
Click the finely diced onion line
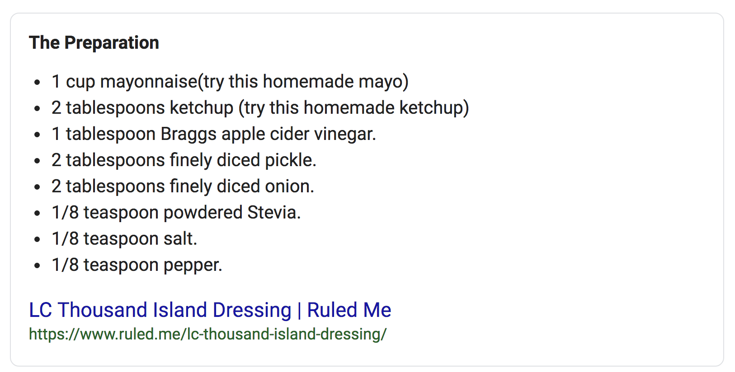click(183, 186)
